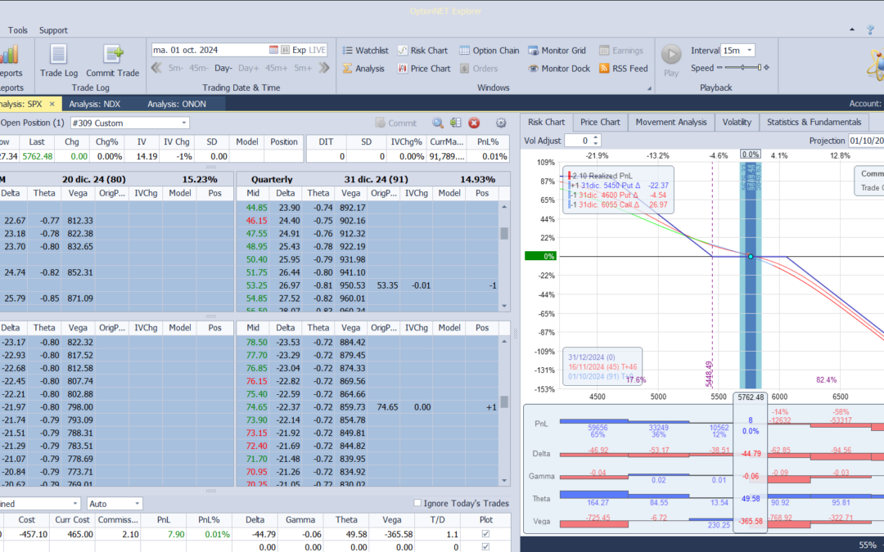Step back one day with Day-
Viewport: 884px width, 552px height.
(223, 68)
